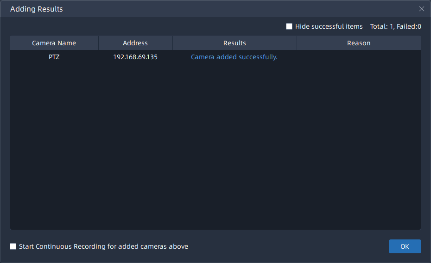
Task: Select the PTZ camera name cell
Action: pos(54,57)
